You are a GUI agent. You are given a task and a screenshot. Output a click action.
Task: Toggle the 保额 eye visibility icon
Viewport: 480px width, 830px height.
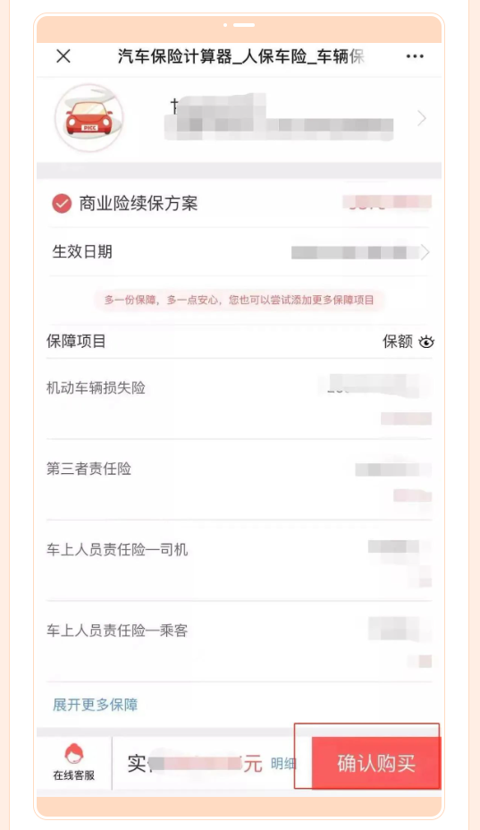pos(426,342)
